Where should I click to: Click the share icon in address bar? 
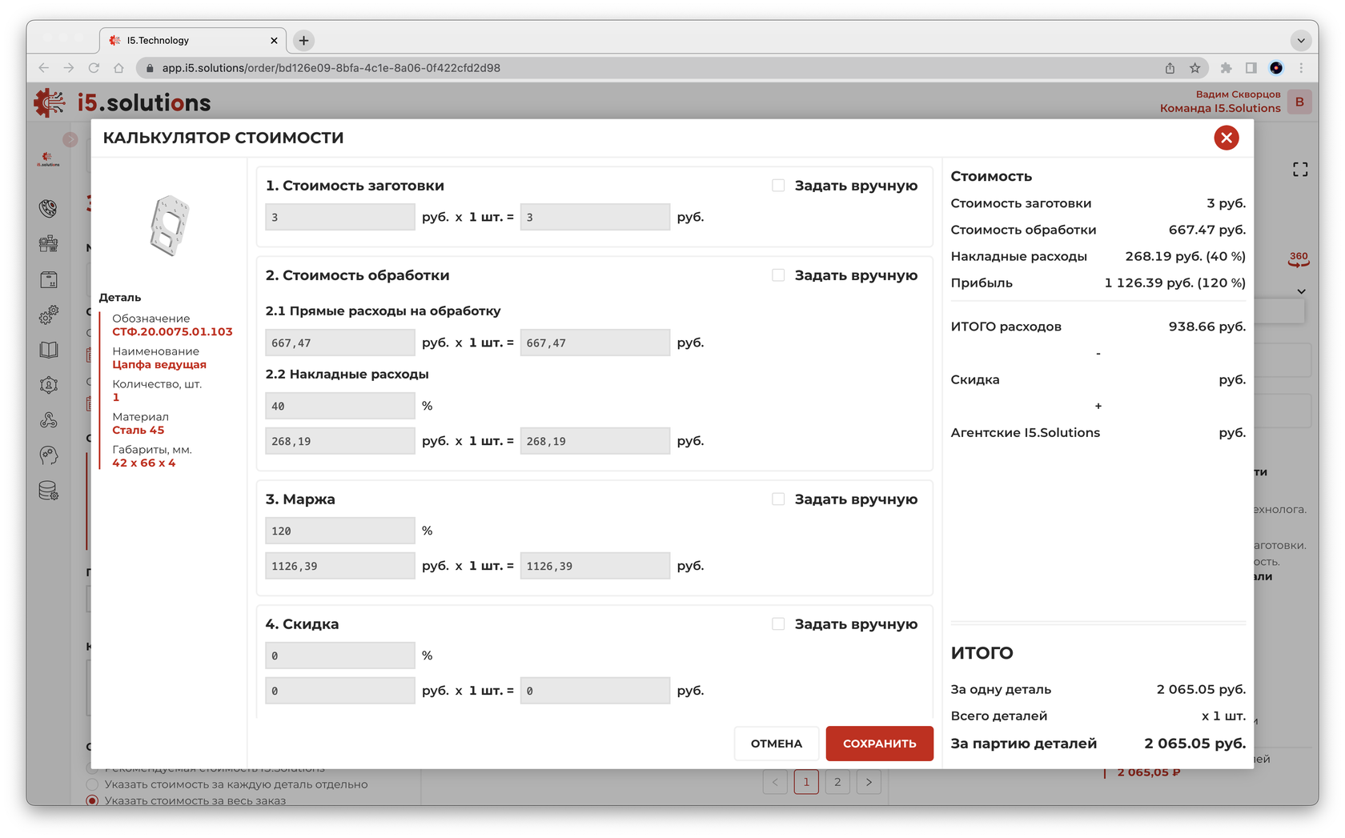[x=1170, y=68]
